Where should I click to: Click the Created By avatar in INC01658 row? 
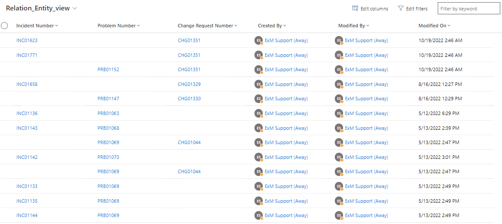click(x=258, y=84)
